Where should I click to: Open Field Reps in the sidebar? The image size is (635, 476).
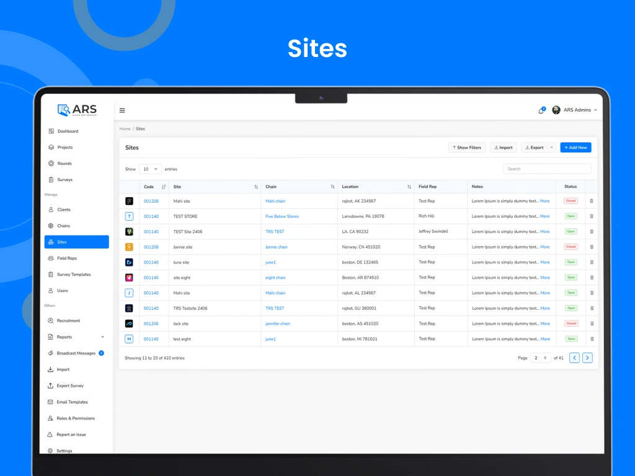click(x=67, y=258)
